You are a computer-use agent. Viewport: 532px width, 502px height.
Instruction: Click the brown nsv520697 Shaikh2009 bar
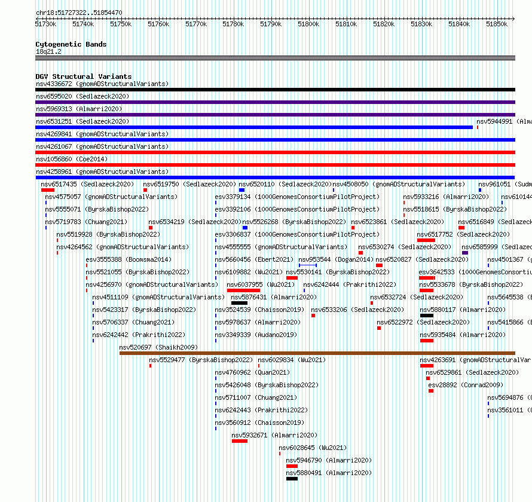[x=317, y=353]
